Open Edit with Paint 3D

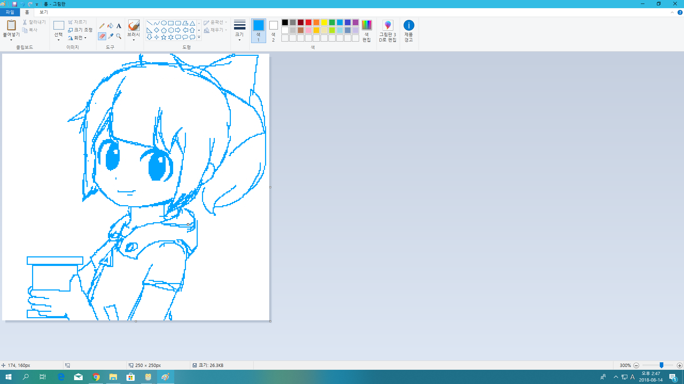coord(388,31)
